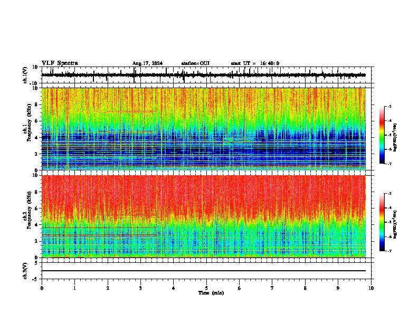418x323 pixels.
Task: Click the '-10' tick on ch.1 voltage axis
Action: coord(34,83)
